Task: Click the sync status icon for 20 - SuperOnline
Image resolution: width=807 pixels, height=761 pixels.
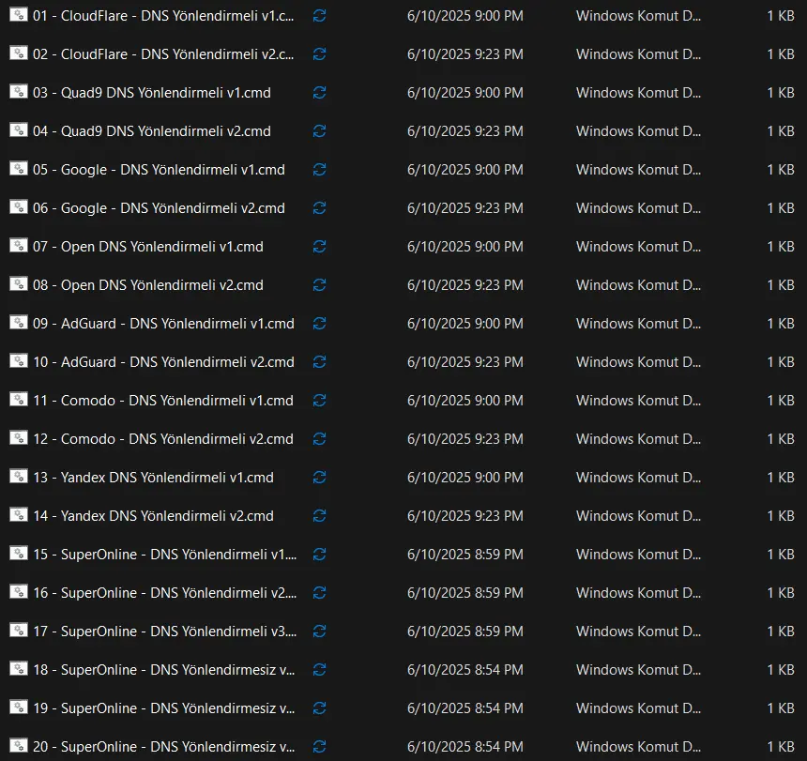Action: click(320, 747)
